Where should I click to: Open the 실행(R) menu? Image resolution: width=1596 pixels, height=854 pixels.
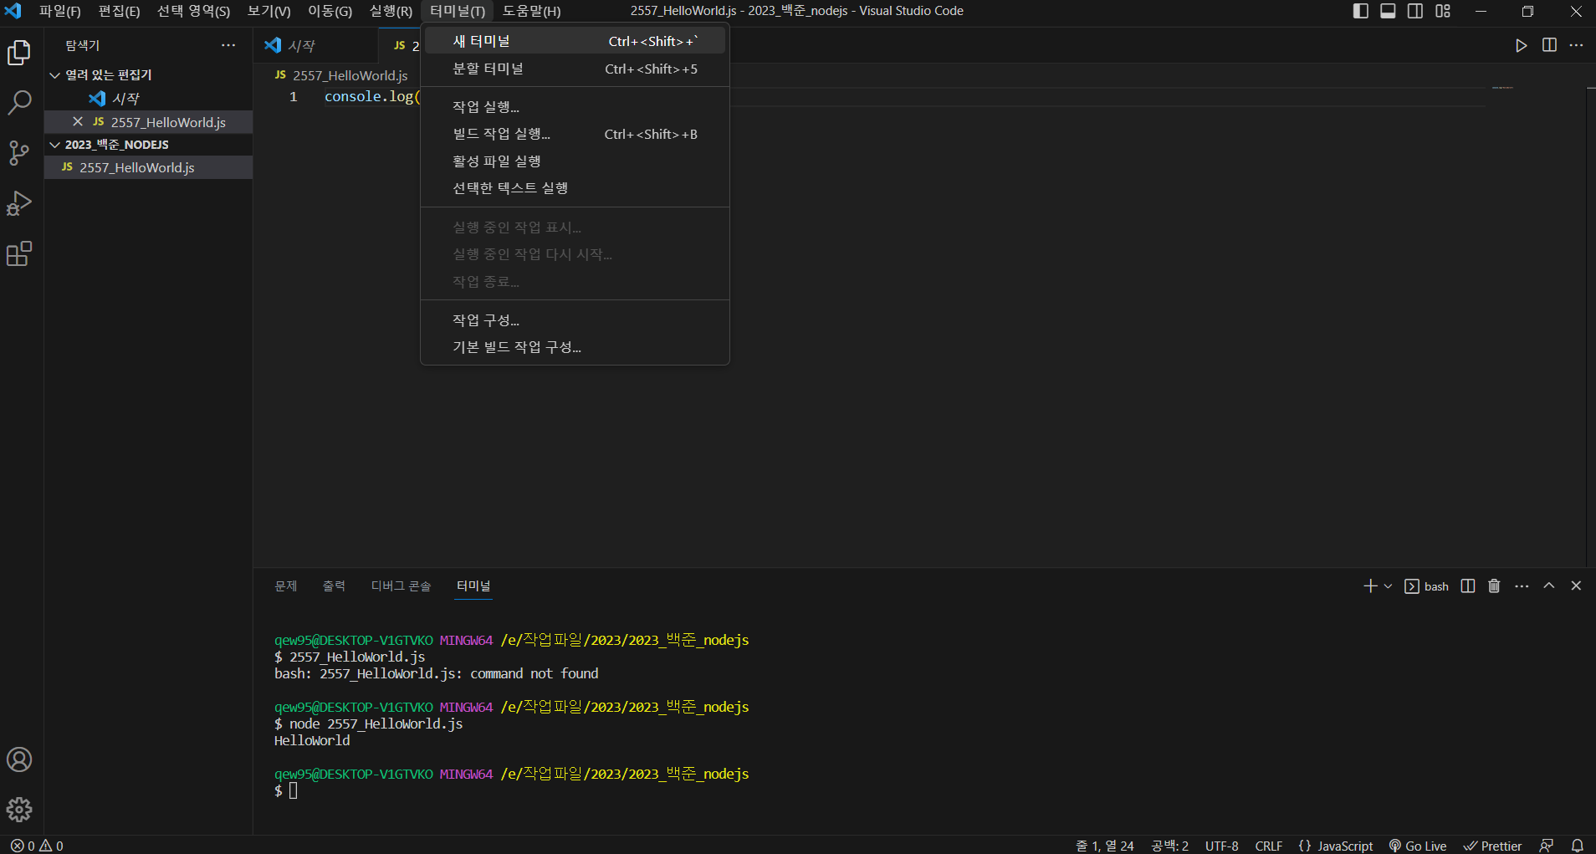click(x=391, y=11)
